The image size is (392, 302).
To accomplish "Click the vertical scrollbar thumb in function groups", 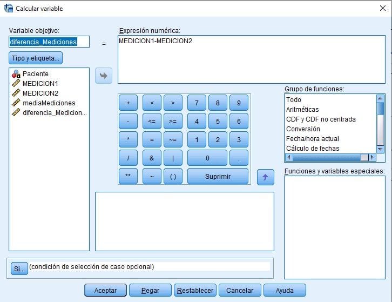I will pos(380,109).
